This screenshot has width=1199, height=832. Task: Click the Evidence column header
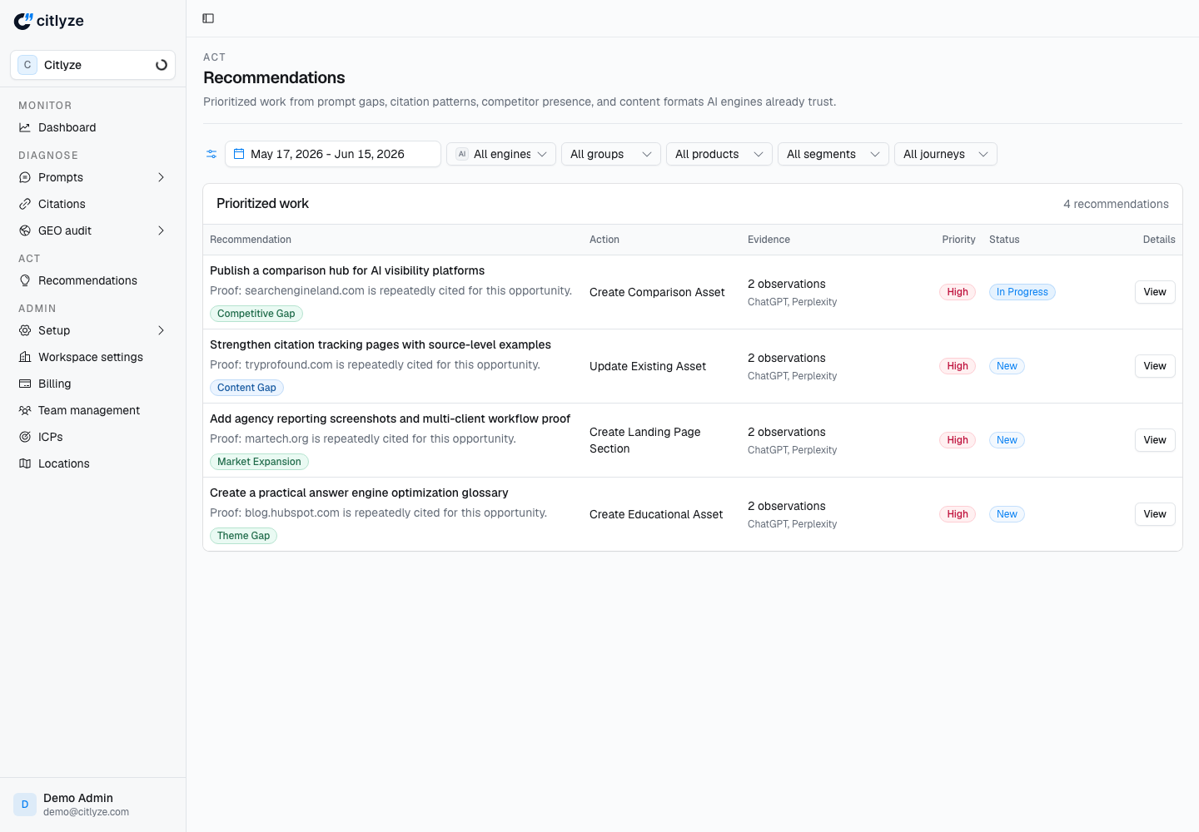[x=769, y=240]
